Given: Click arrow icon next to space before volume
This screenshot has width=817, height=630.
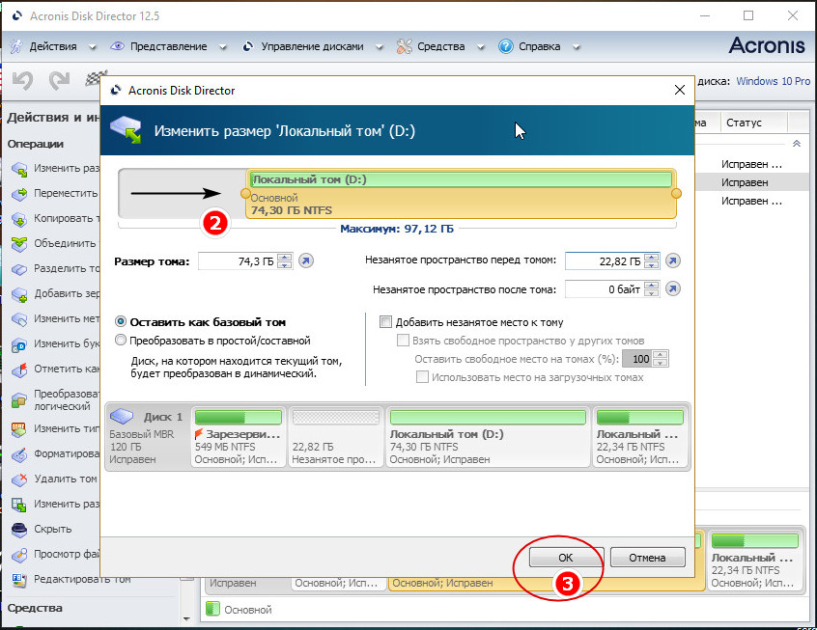Looking at the screenshot, I should (x=673, y=261).
